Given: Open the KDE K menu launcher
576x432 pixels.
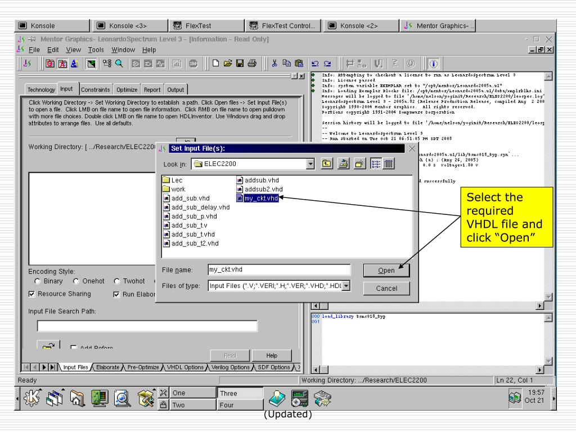Looking at the screenshot, I should click(x=32, y=398).
